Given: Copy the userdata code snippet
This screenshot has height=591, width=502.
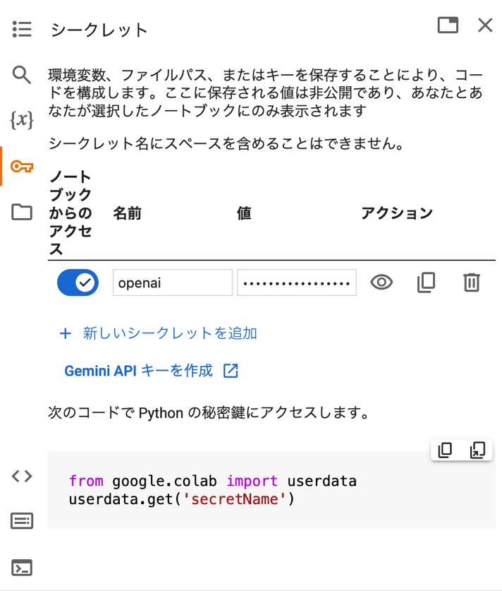Looking at the screenshot, I should 445,450.
